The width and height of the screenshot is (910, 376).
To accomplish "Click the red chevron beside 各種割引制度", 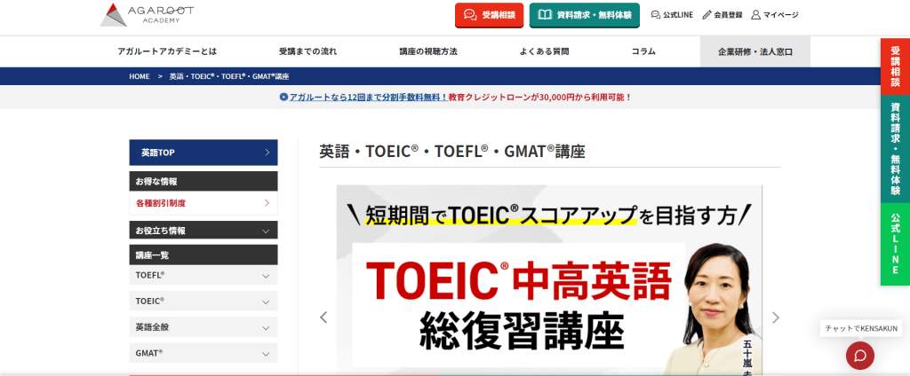I will coord(267,203).
